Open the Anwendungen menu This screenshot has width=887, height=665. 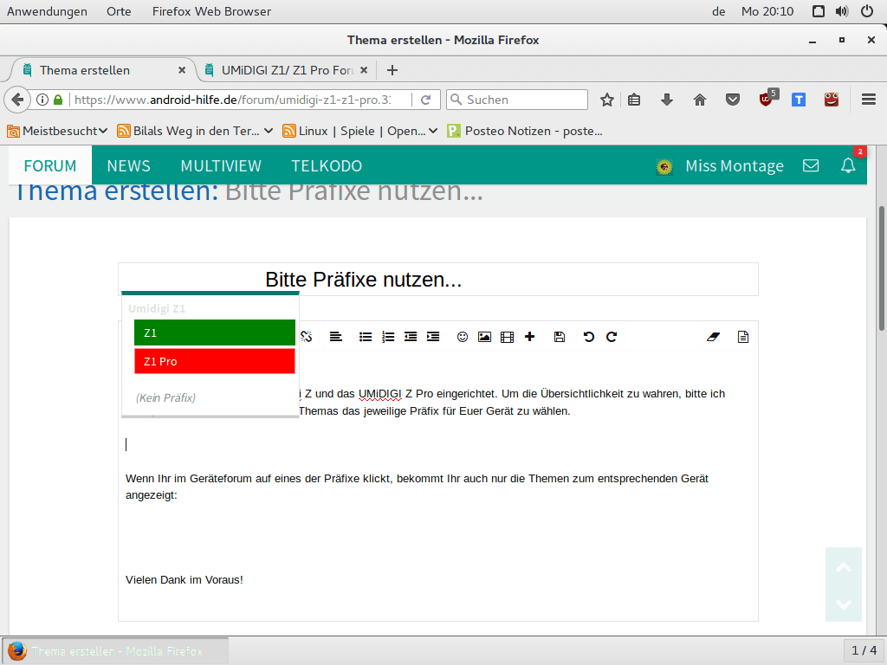point(47,11)
